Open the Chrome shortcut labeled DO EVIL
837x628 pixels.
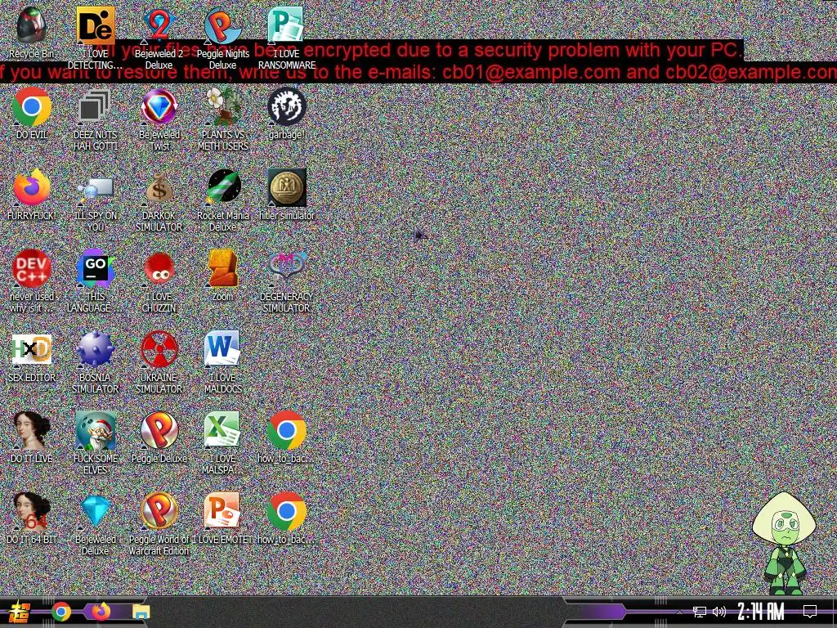[x=32, y=107]
